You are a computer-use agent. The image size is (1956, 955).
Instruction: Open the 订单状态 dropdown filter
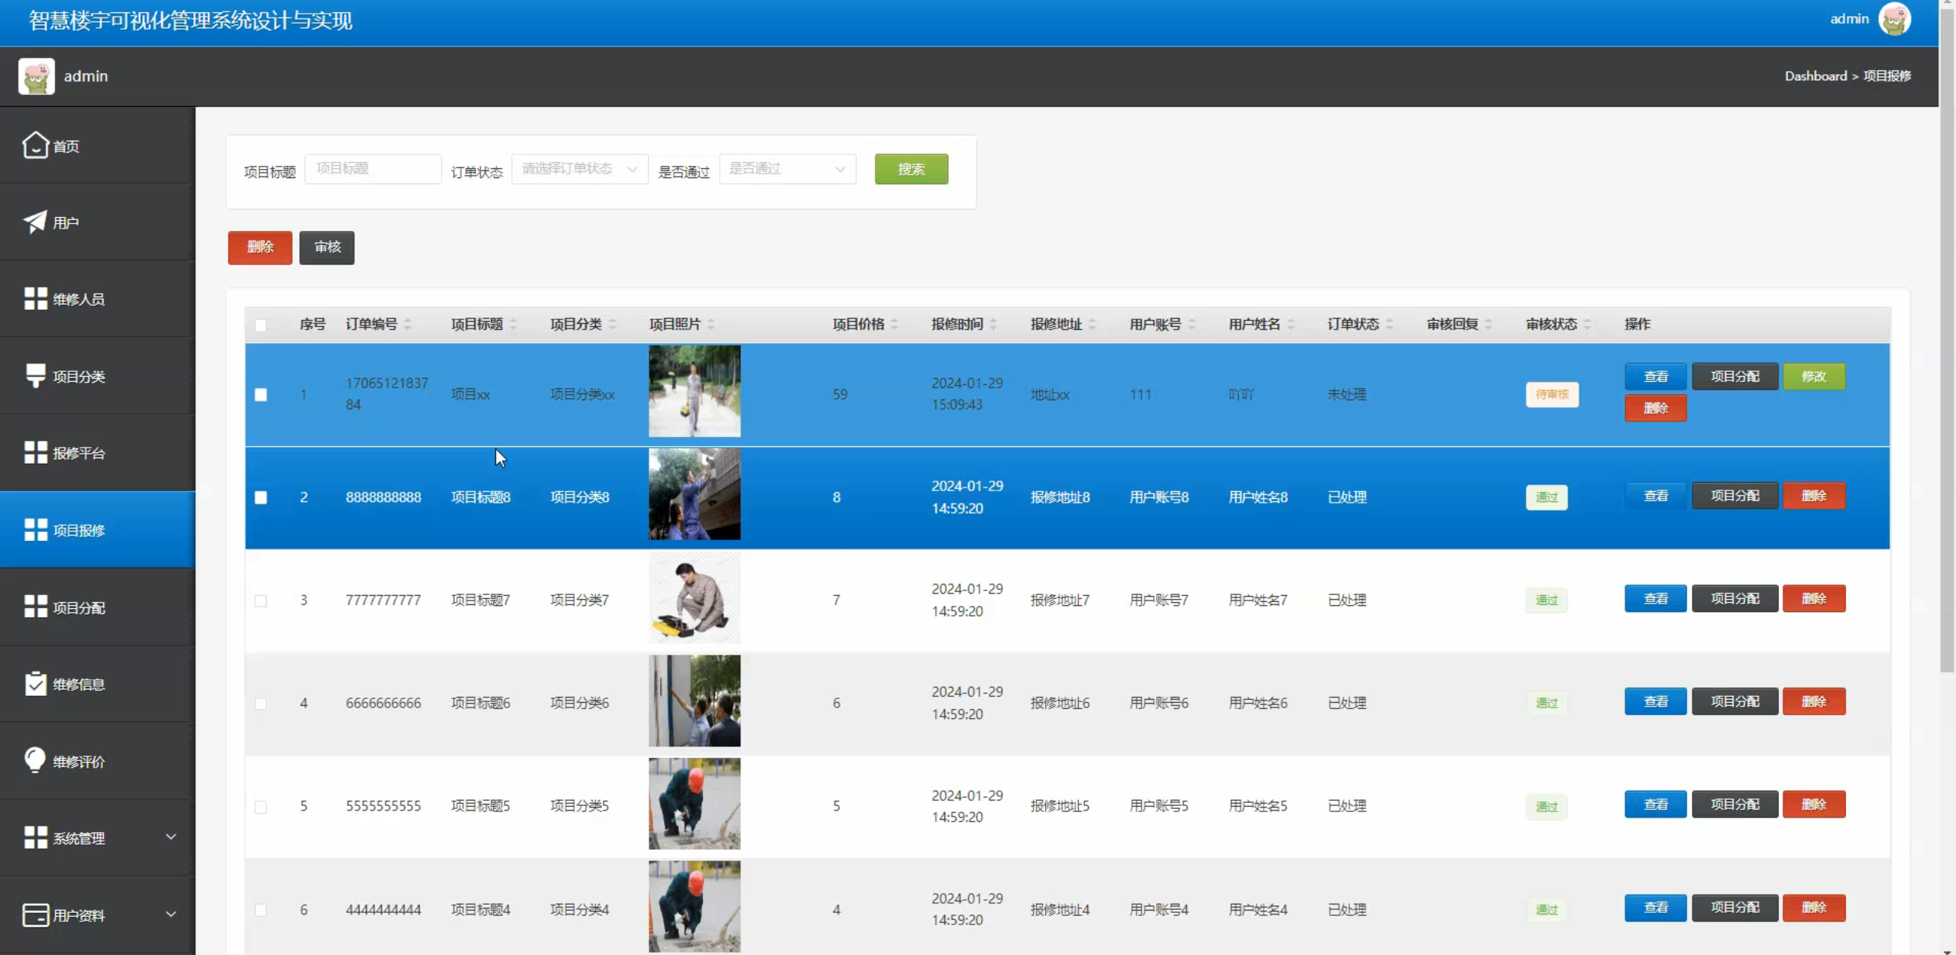coord(579,169)
